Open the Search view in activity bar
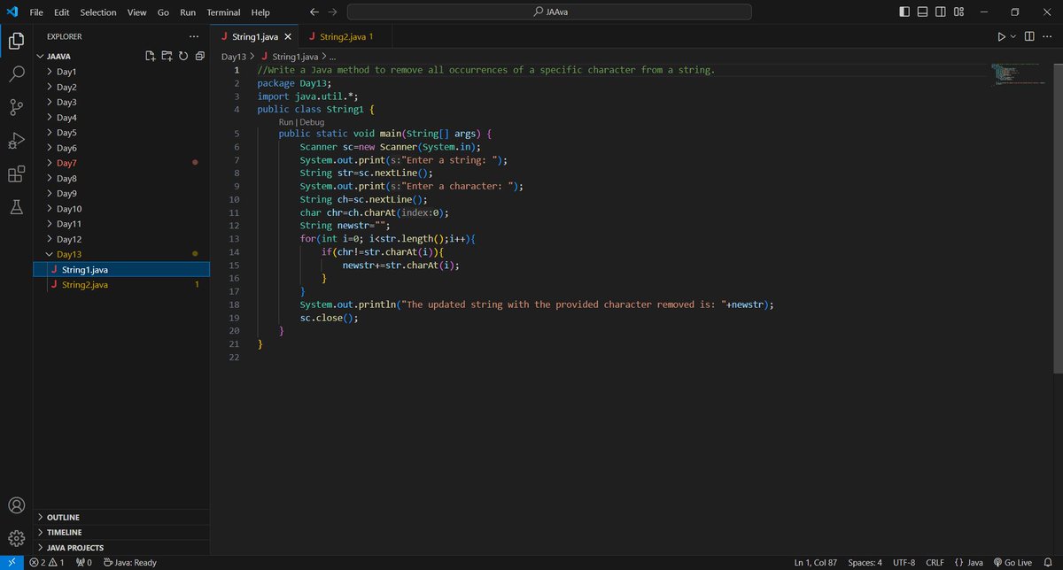1063x570 pixels. pos(16,73)
